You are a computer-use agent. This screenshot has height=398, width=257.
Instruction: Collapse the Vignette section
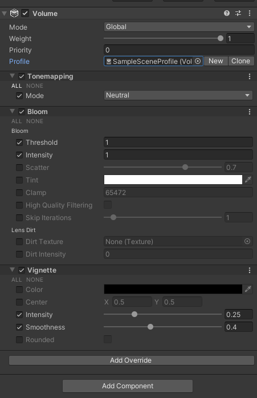click(12, 270)
